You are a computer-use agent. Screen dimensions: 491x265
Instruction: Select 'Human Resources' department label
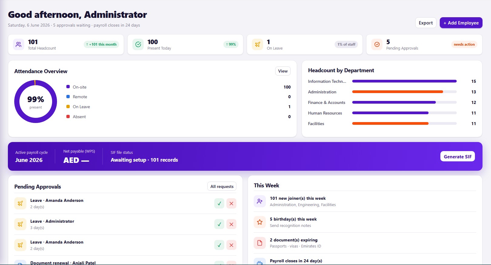click(325, 113)
